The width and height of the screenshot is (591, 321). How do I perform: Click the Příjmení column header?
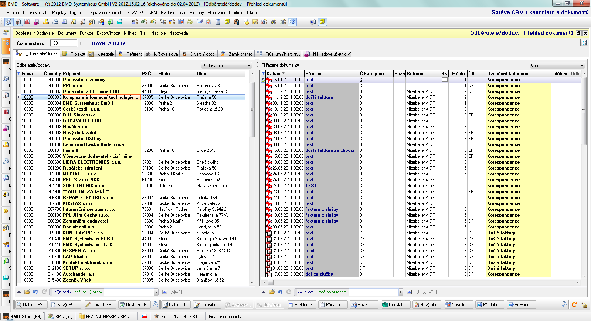pyautogui.click(x=101, y=74)
